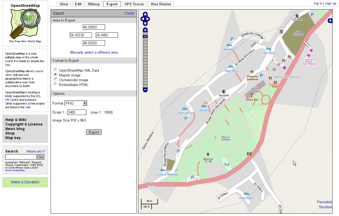The height and width of the screenshot is (216, 339).
Task: Click the Vila Ioana bed icon
Action: [x=229, y=46]
